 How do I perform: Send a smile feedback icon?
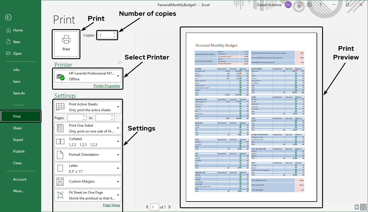(x=300, y=5)
